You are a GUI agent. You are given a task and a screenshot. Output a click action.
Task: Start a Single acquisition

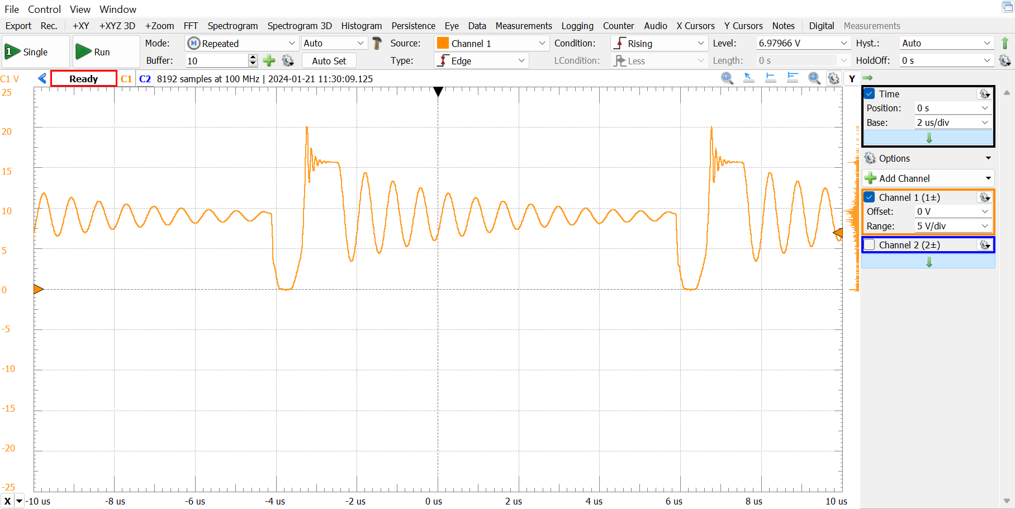coord(36,52)
